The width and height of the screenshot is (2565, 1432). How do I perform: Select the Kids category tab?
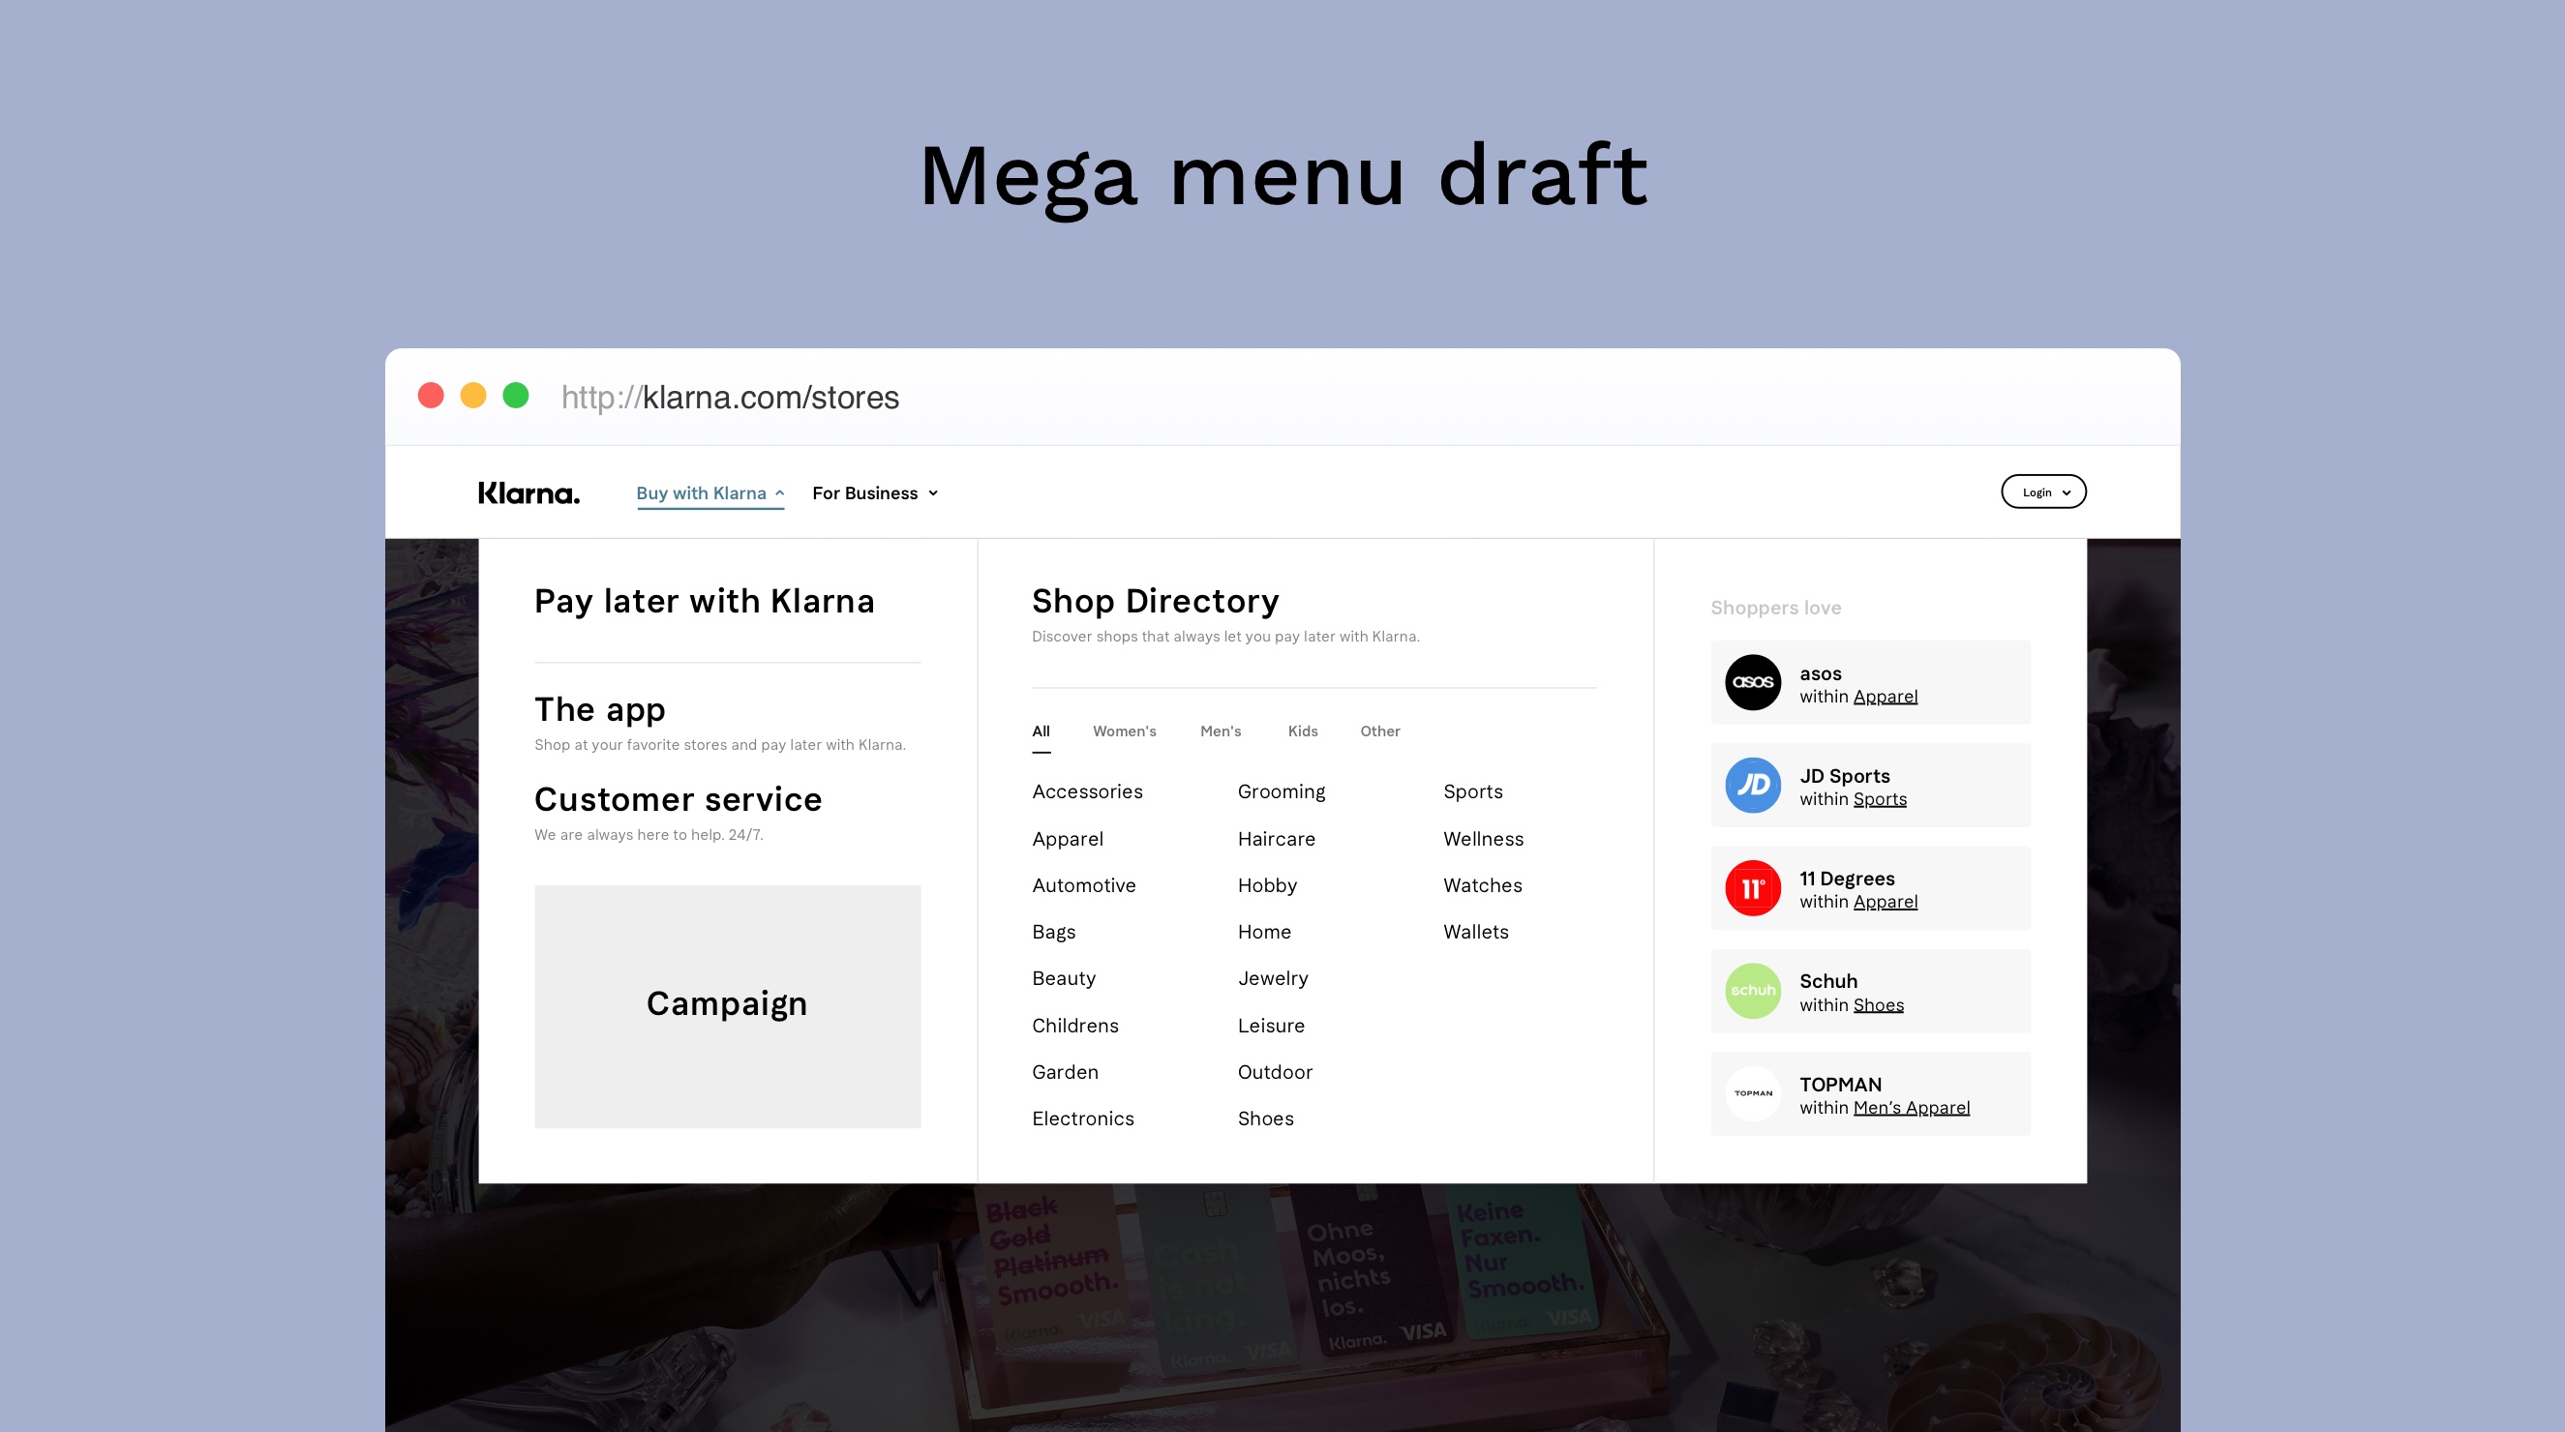(x=1303, y=731)
